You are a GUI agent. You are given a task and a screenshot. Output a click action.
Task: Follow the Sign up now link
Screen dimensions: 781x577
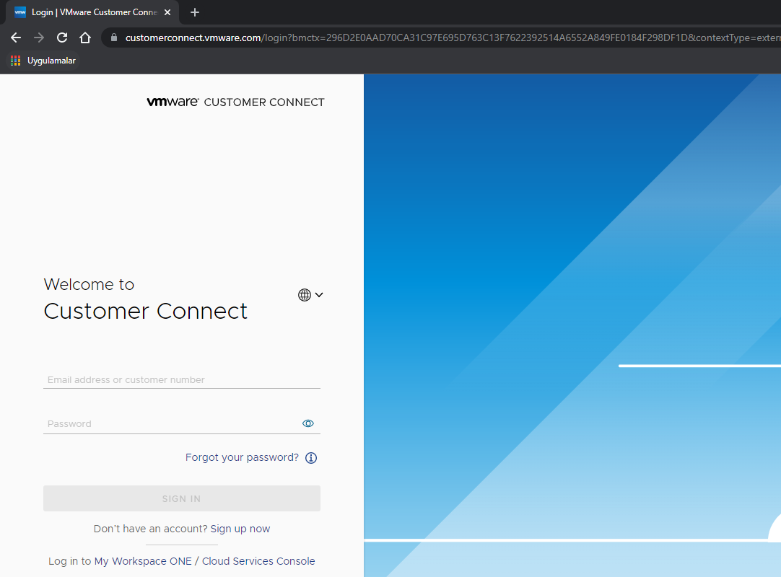pos(240,529)
